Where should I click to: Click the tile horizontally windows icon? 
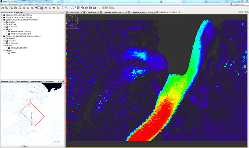tap(103, 8)
